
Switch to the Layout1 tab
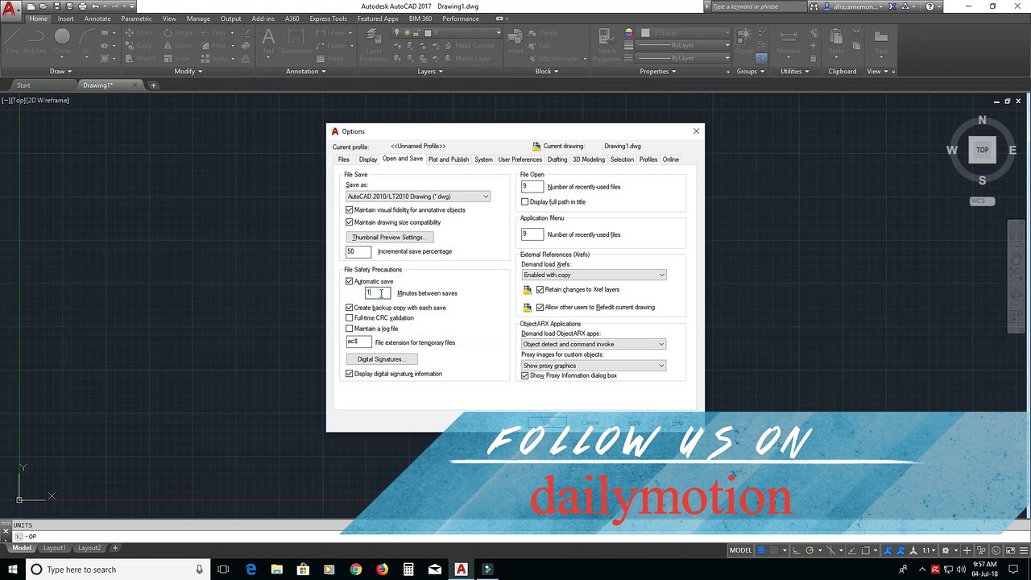(x=54, y=548)
